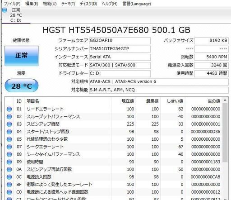The height and width of the screenshot is (200, 231).
Task: Select the 代替処理済のセクタ数 row text
Action: [x=47, y=139]
